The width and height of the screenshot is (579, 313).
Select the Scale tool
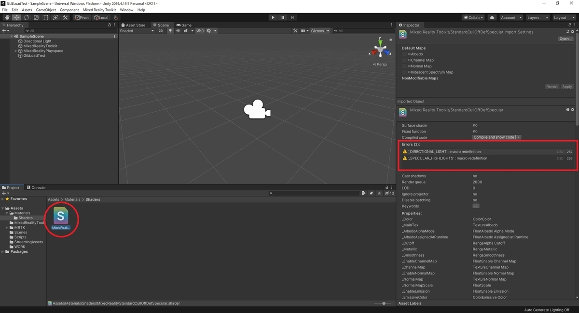pos(36,18)
